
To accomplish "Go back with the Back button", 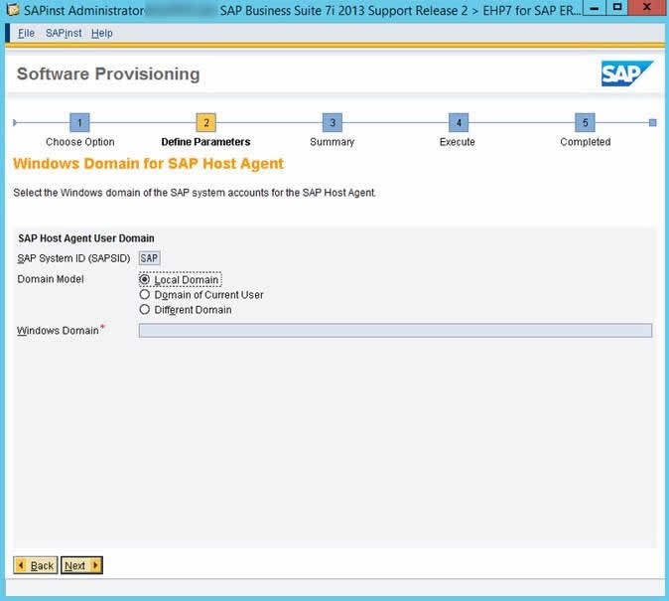I will tap(36, 565).
